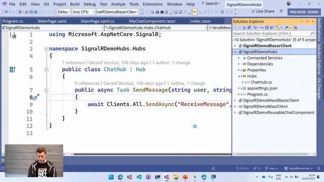Collapse the SignalRDemoHubs project node
The width and height of the screenshot is (324, 182).
pyautogui.click(x=235, y=52)
